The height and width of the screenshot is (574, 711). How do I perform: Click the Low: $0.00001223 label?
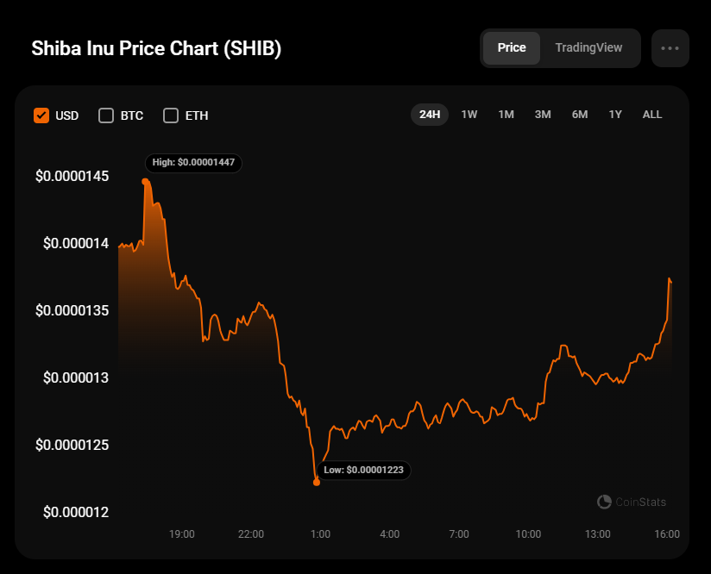point(364,471)
